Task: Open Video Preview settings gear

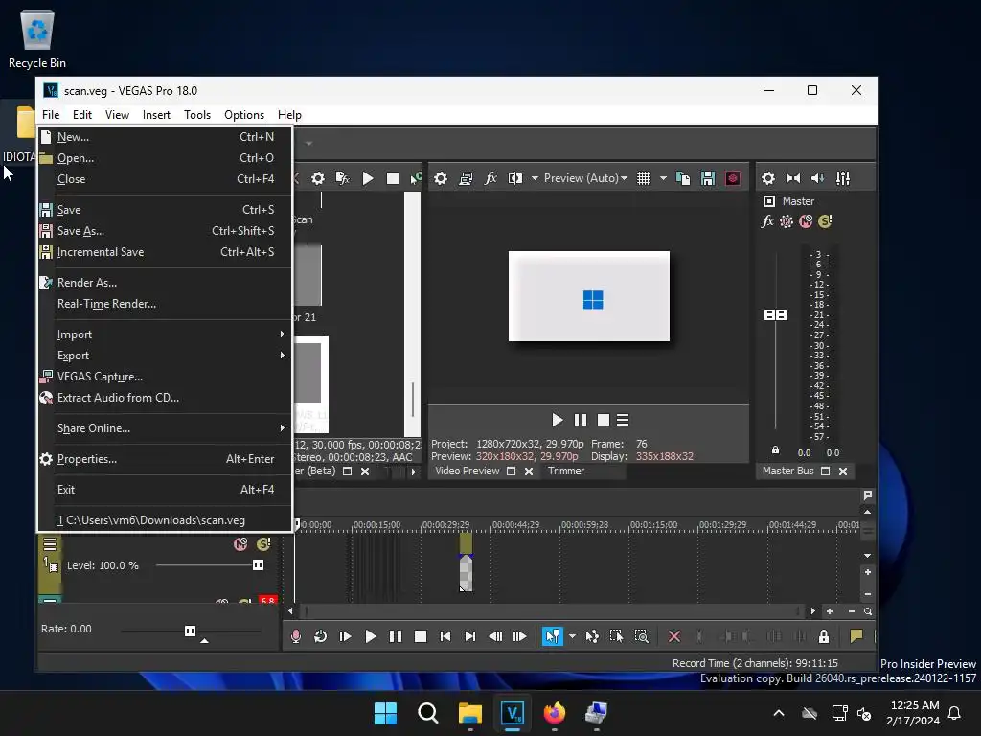Action: click(441, 178)
